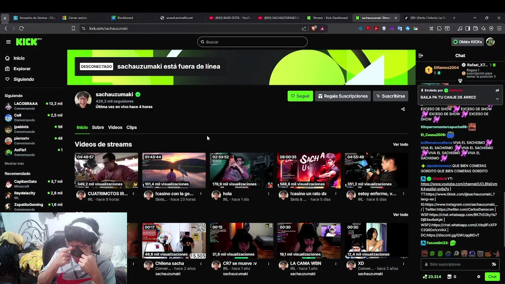Open the CUATRIMOTOS IR... stream video thumbnail
The height and width of the screenshot is (284, 505).
tap(107, 170)
